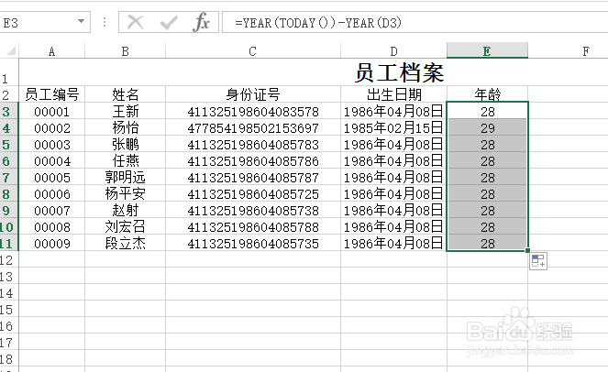Expand the Name Box dropdown arrow
This screenshot has height=372, width=608.
point(81,21)
